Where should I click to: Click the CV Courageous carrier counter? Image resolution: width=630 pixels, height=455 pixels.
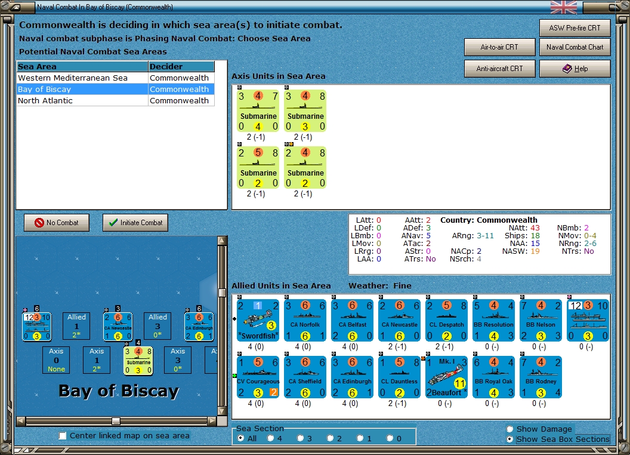click(258, 377)
